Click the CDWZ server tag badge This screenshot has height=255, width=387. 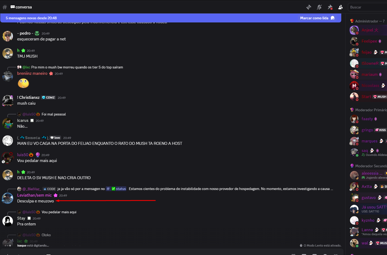point(48,98)
